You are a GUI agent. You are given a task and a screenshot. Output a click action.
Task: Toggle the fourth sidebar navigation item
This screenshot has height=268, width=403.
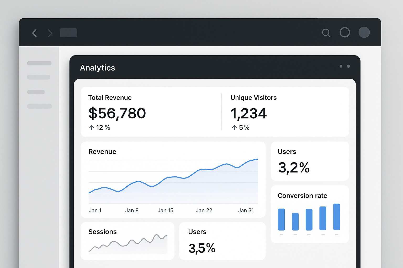(39, 107)
